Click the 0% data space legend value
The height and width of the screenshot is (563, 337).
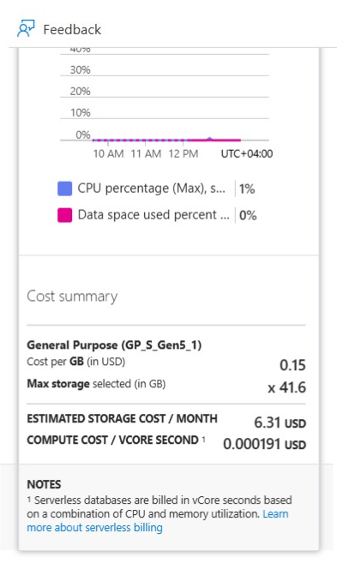pos(248,215)
